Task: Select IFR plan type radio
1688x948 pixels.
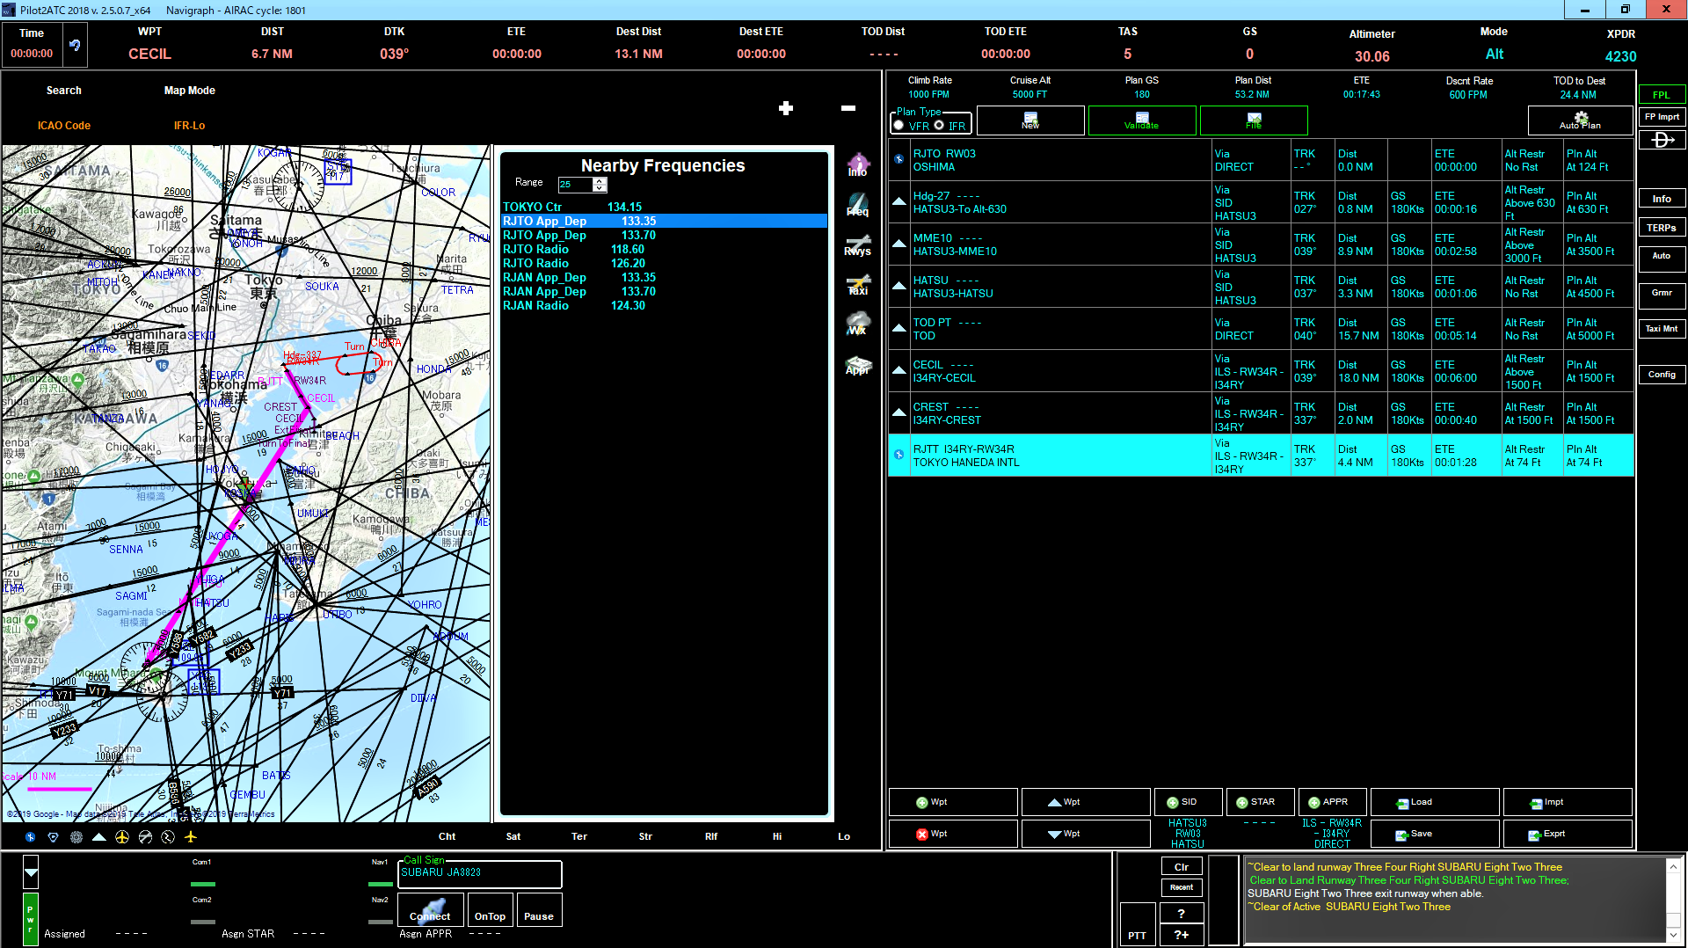Action: (x=939, y=125)
